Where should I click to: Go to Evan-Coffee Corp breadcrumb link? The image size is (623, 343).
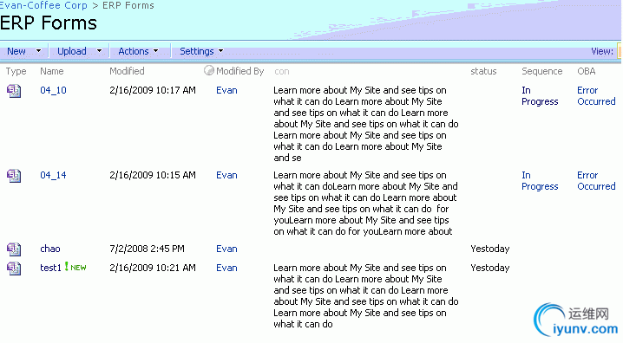pos(43,5)
